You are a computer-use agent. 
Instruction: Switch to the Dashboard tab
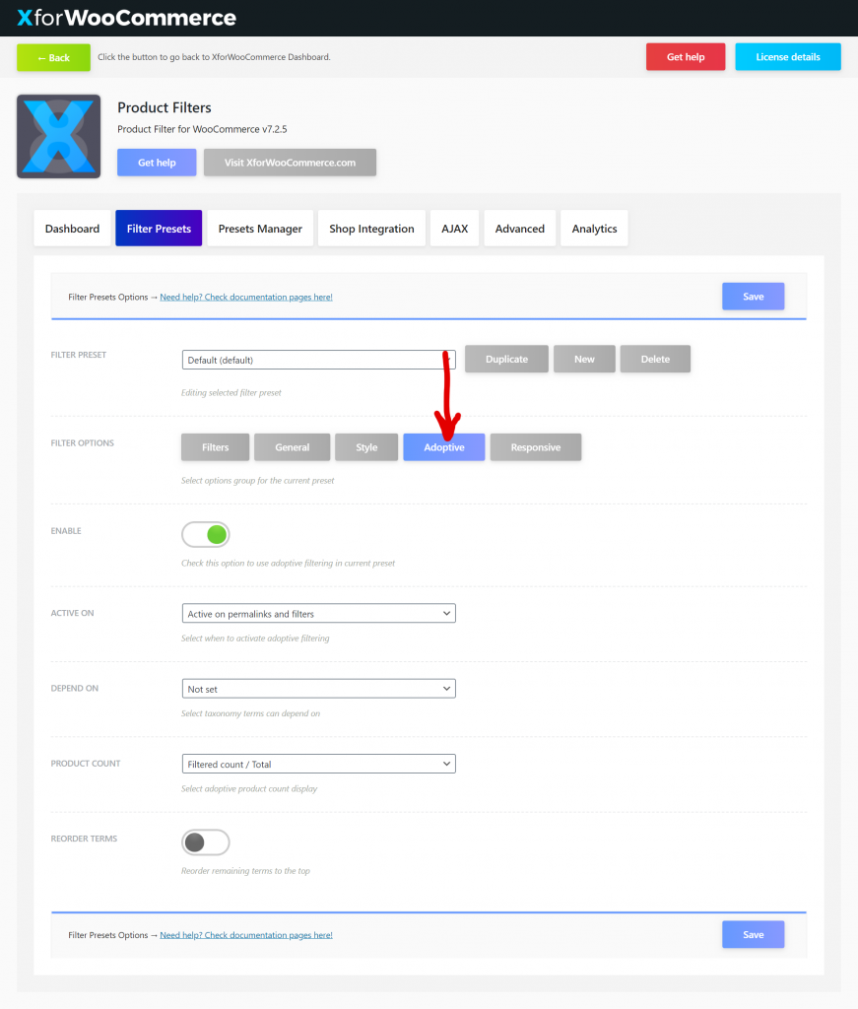[x=72, y=229]
